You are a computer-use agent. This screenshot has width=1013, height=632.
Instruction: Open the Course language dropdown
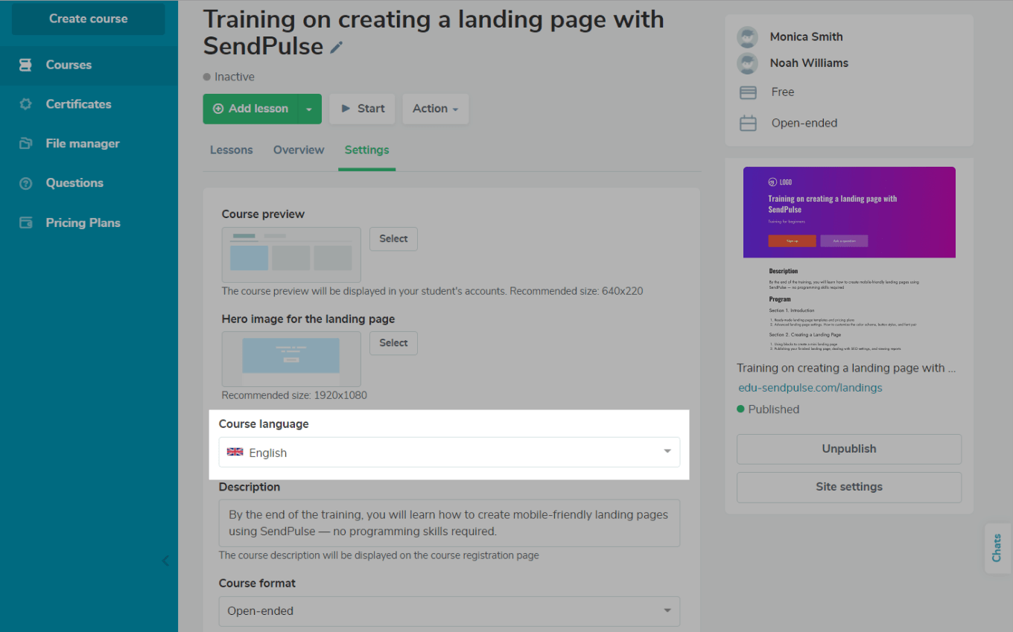click(x=449, y=453)
